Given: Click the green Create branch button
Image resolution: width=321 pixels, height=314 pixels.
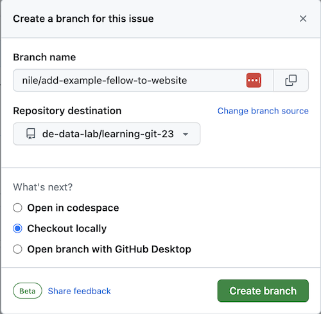Looking at the screenshot, I should click(263, 291).
